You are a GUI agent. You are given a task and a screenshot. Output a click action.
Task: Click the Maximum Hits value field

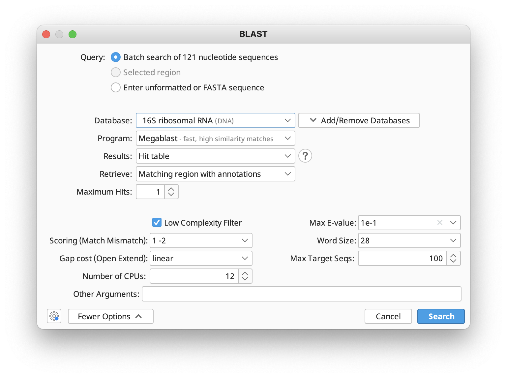point(150,192)
